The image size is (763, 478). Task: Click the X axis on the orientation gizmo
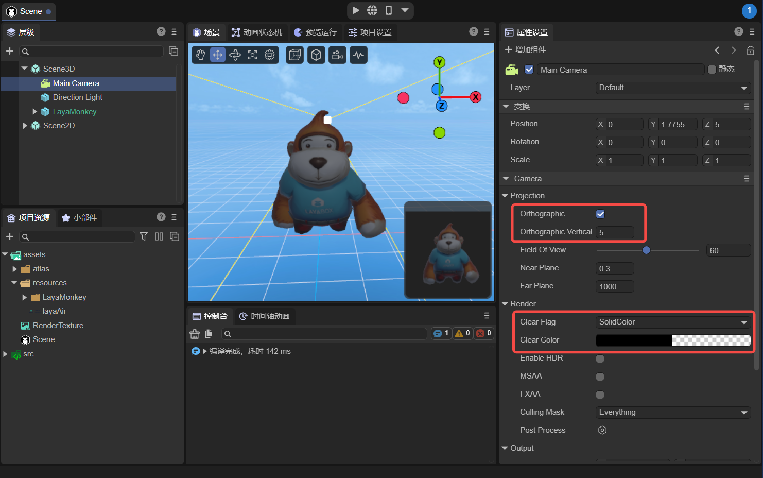(476, 97)
